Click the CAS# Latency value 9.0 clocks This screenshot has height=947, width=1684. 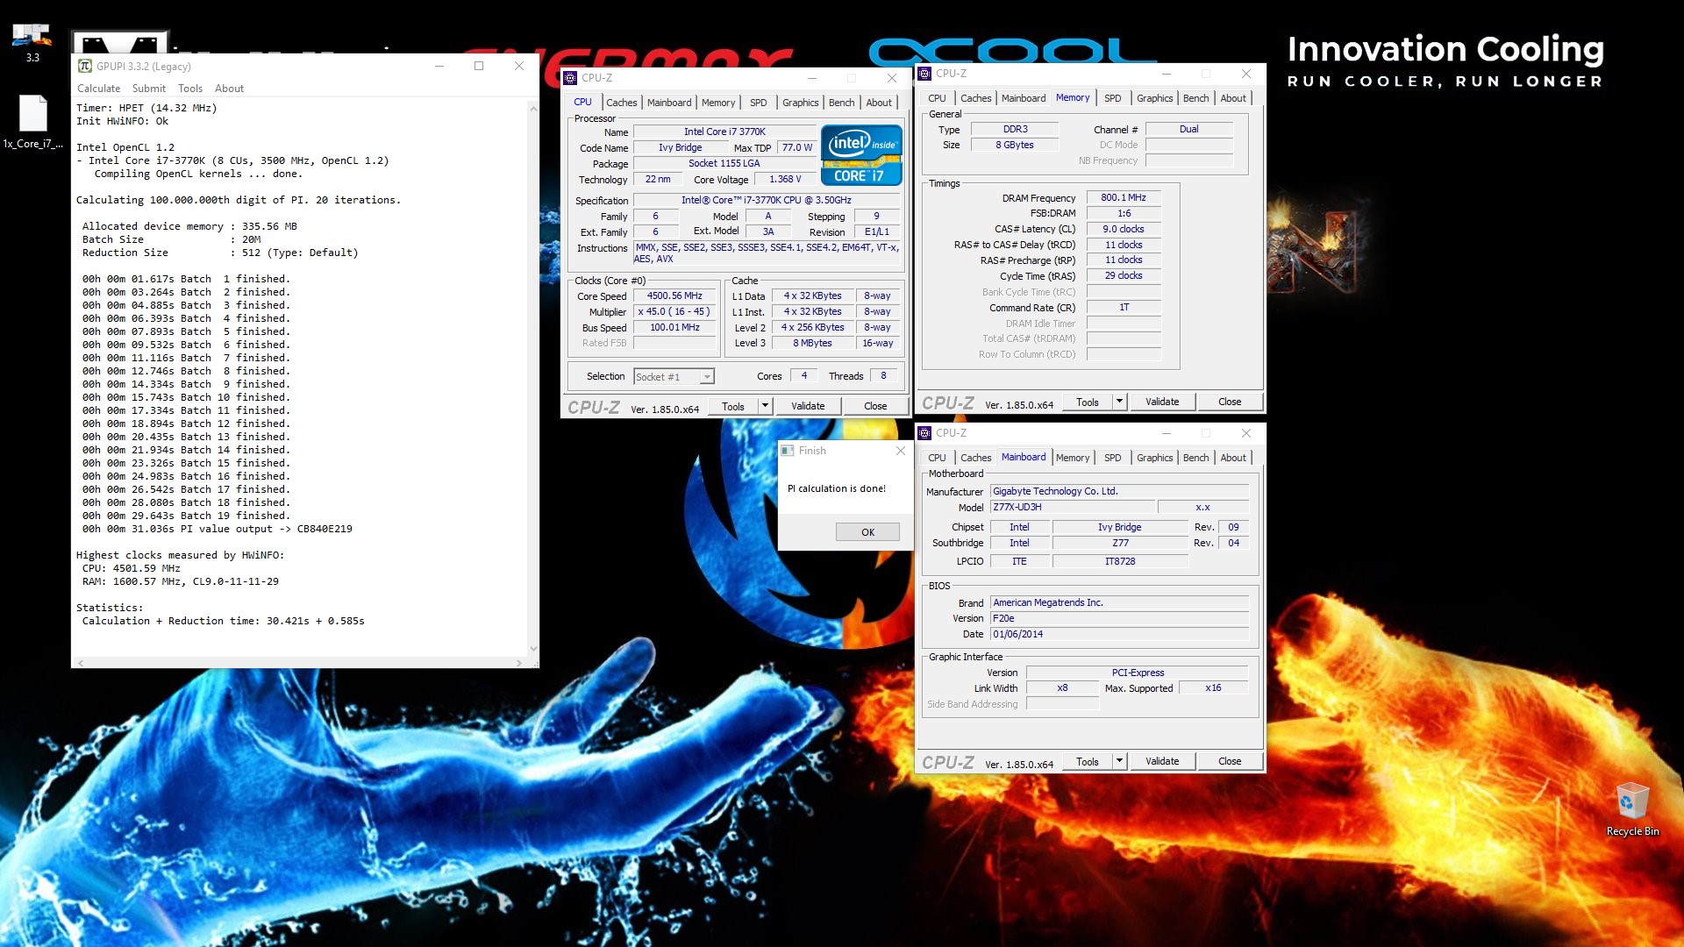(1124, 230)
